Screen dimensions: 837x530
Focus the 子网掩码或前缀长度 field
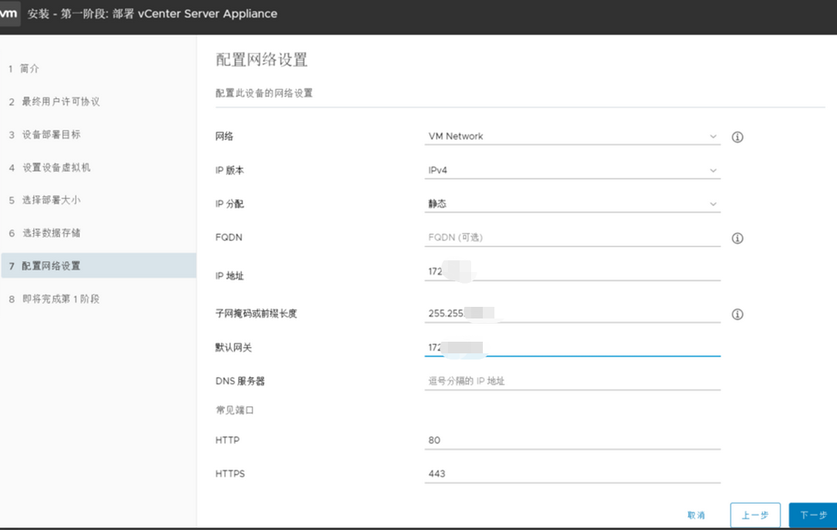(572, 313)
